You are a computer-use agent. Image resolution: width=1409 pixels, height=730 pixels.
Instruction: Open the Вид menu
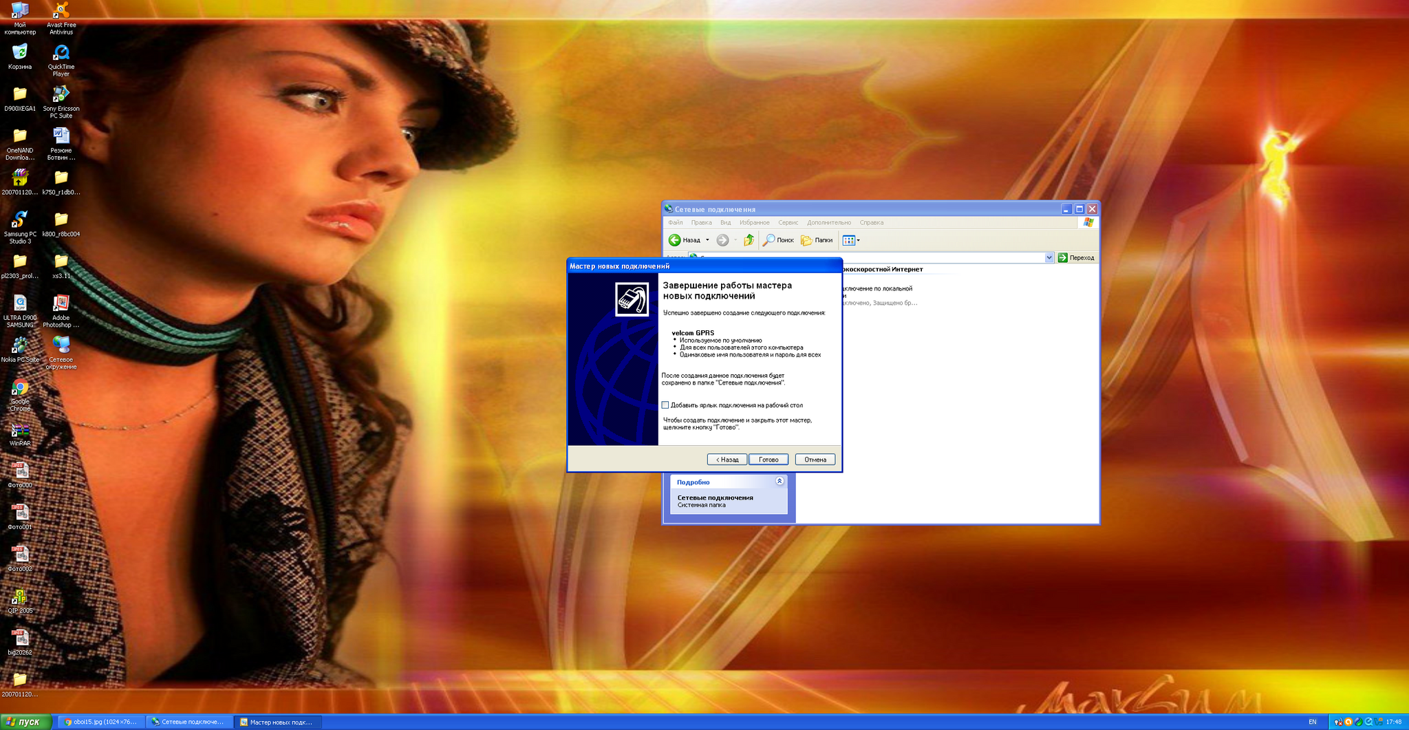[x=725, y=222]
